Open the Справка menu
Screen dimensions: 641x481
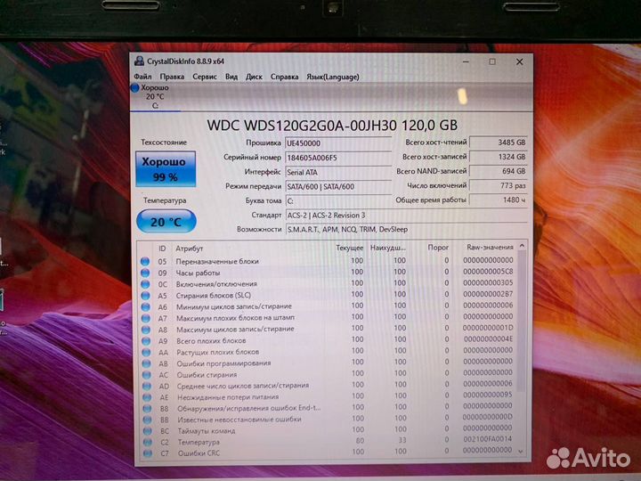pyautogui.click(x=284, y=77)
